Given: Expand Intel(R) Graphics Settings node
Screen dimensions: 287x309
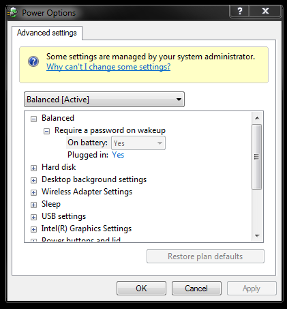Looking at the screenshot, I should tap(33, 229).
